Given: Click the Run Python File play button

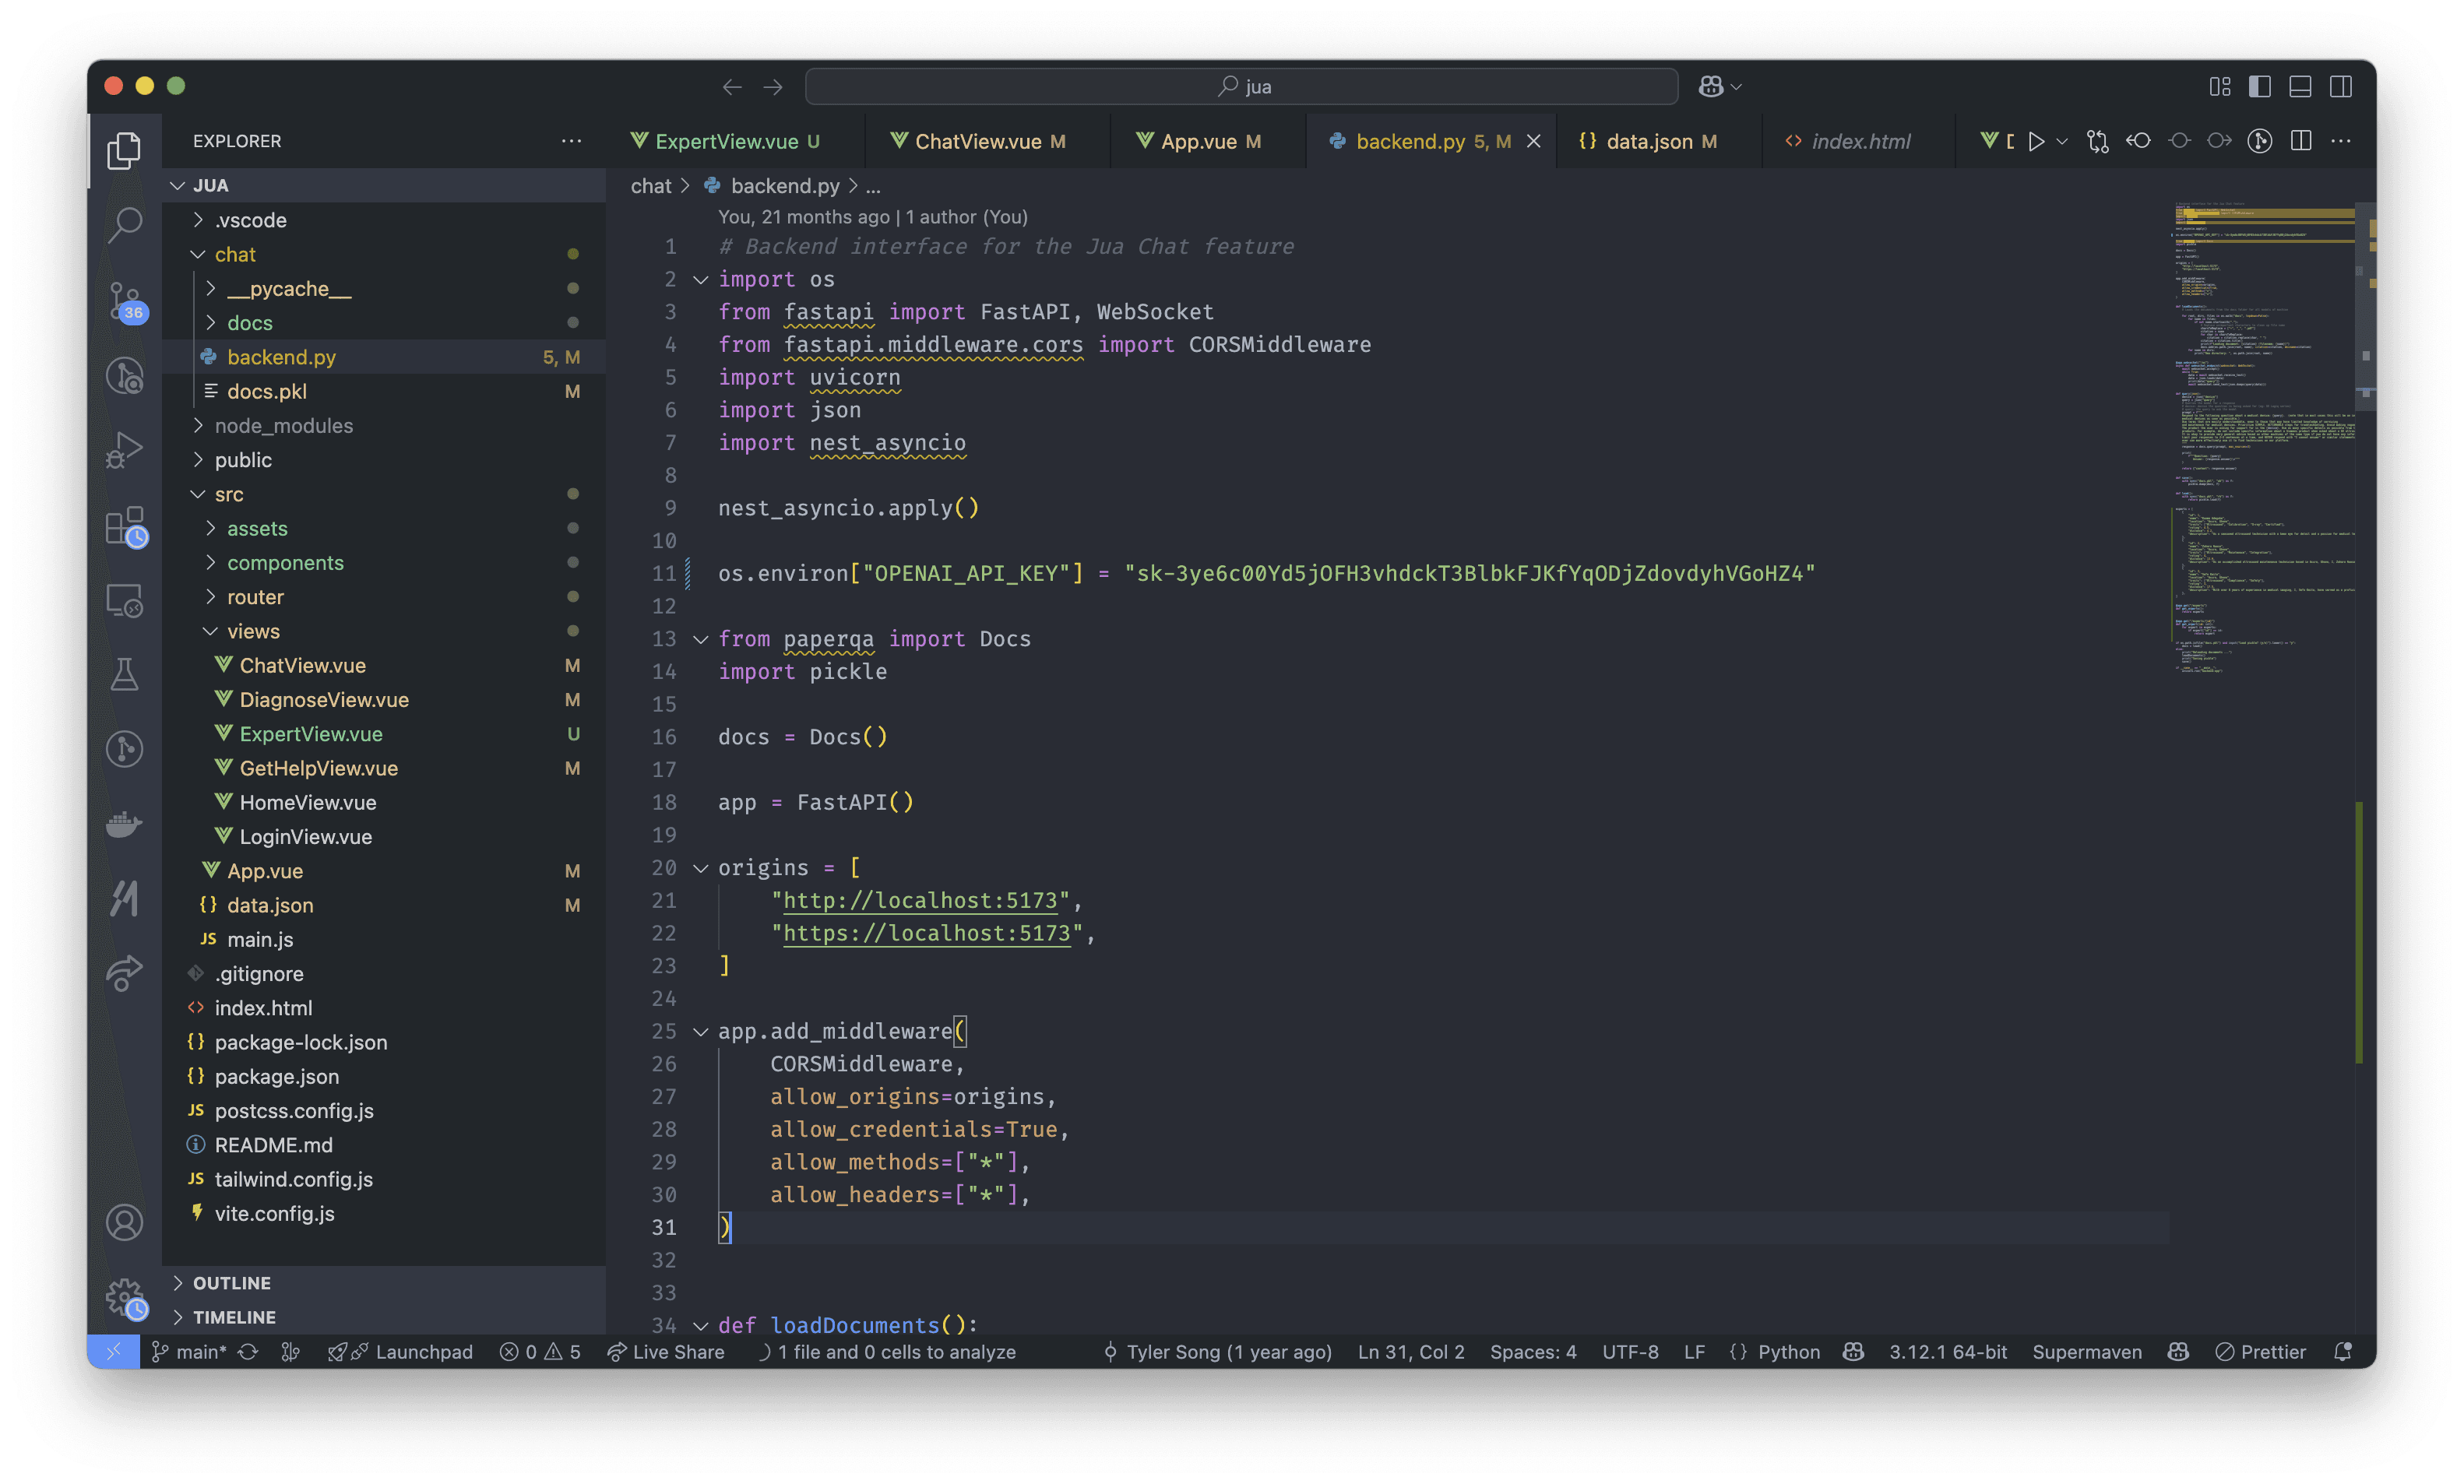Looking at the screenshot, I should click(2035, 142).
